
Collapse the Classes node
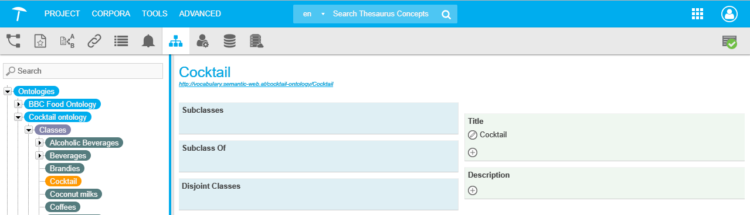(28, 130)
